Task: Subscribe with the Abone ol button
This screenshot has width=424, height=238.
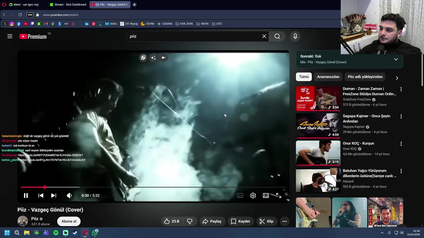Action: [x=69, y=221]
